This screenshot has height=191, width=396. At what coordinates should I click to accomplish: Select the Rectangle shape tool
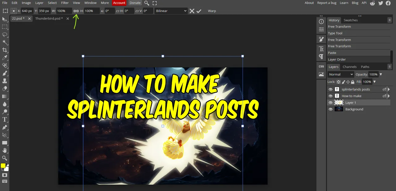[x=5, y=143]
